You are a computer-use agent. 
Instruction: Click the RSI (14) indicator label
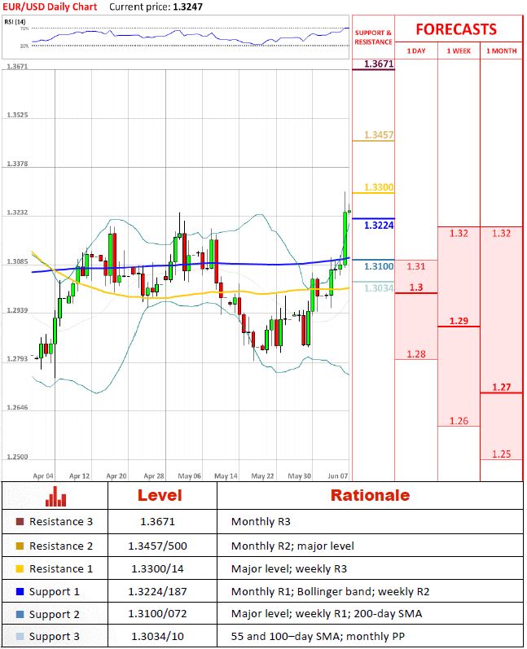pos(15,21)
